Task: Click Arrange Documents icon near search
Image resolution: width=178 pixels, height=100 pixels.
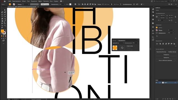Action: 152,1
